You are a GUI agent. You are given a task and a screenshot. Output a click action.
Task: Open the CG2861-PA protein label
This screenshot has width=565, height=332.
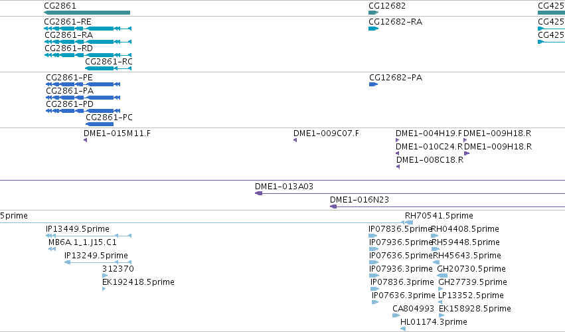coord(70,91)
